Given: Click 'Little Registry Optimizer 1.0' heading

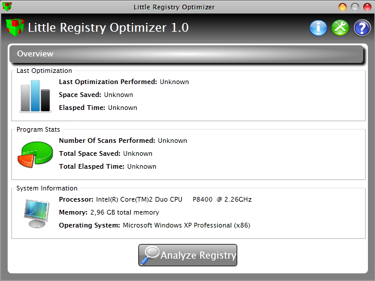Looking at the screenshot, I should click(108, 28).
